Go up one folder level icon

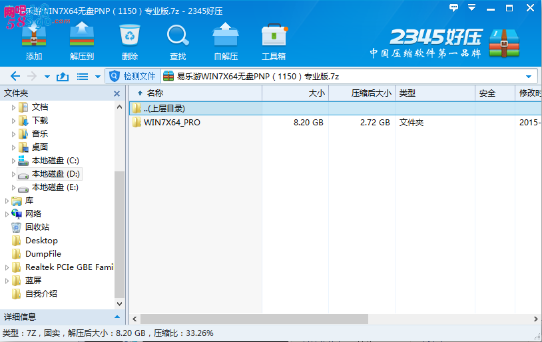(63, 76)
